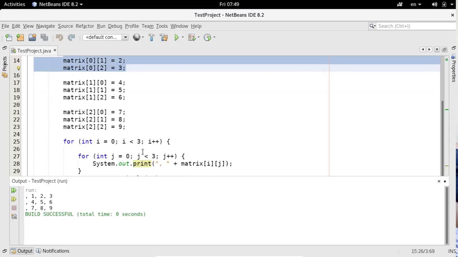
Task: Expand the Profile Project dropdown arrow
Action: [214, 37]
